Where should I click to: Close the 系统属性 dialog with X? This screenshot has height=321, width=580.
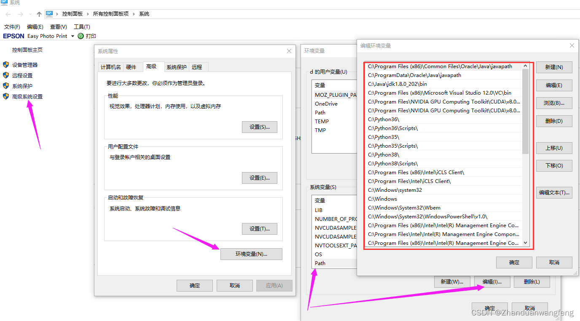[289, 51]
